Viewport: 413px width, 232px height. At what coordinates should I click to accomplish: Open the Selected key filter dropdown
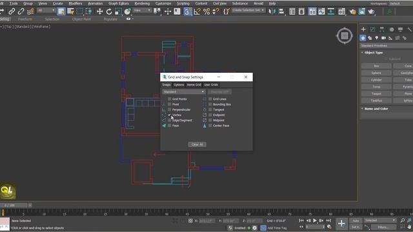point(380,220)
